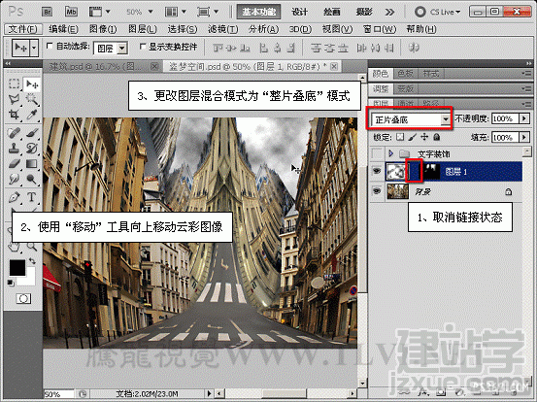Toggle the 自动选择 checkbox
Screen dimensions: 537x402
coord(50,46)
